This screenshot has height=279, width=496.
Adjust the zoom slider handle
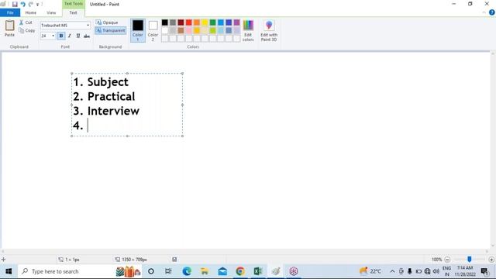coord(470,260)
